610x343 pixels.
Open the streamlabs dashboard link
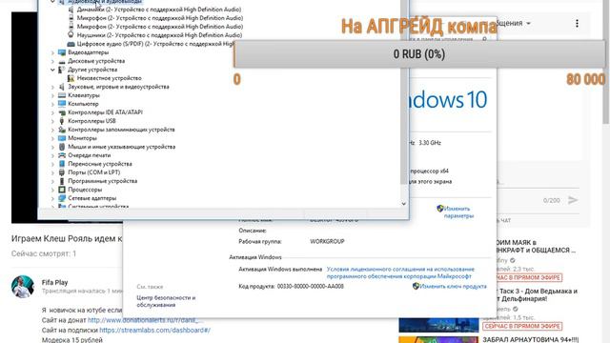pos(154,331)
